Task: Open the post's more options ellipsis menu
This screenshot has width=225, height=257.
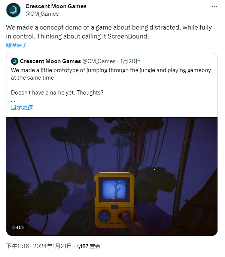Action: [x=214, y=7]
